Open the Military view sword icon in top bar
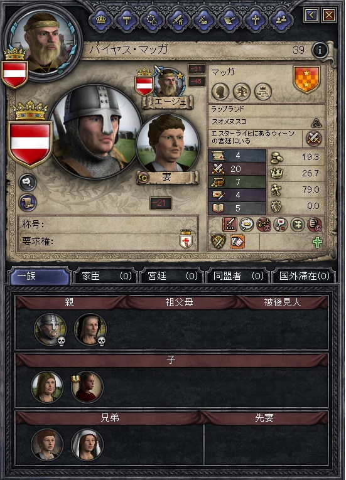This screenshot has height=480, width=346. click(178, 20)
